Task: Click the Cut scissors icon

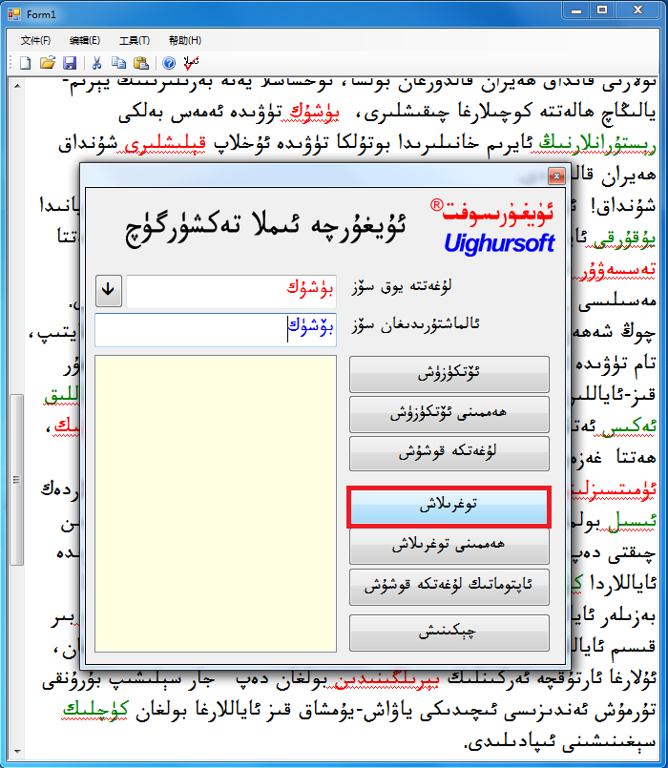Action: point(96,63)
